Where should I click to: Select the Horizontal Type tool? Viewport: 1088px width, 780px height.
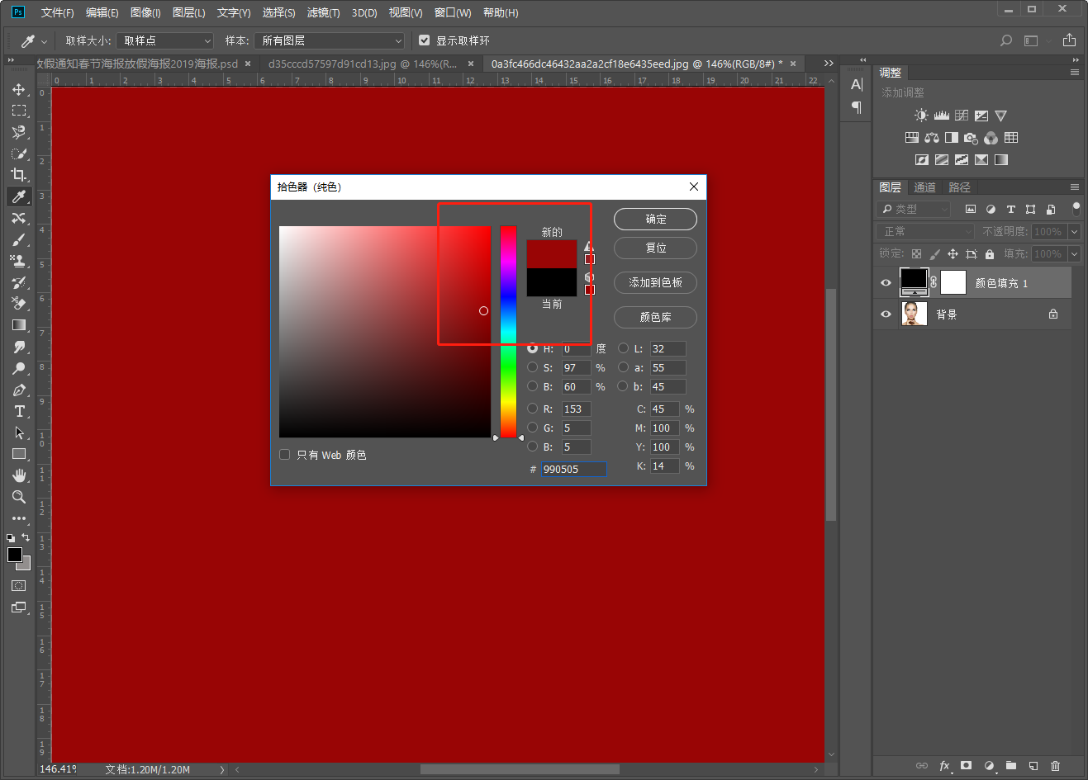(19, 411)
